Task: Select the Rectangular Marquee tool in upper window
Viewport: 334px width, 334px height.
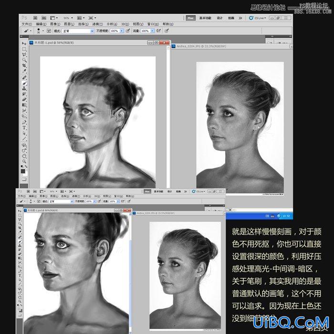Action: click(x=24, y=49)
